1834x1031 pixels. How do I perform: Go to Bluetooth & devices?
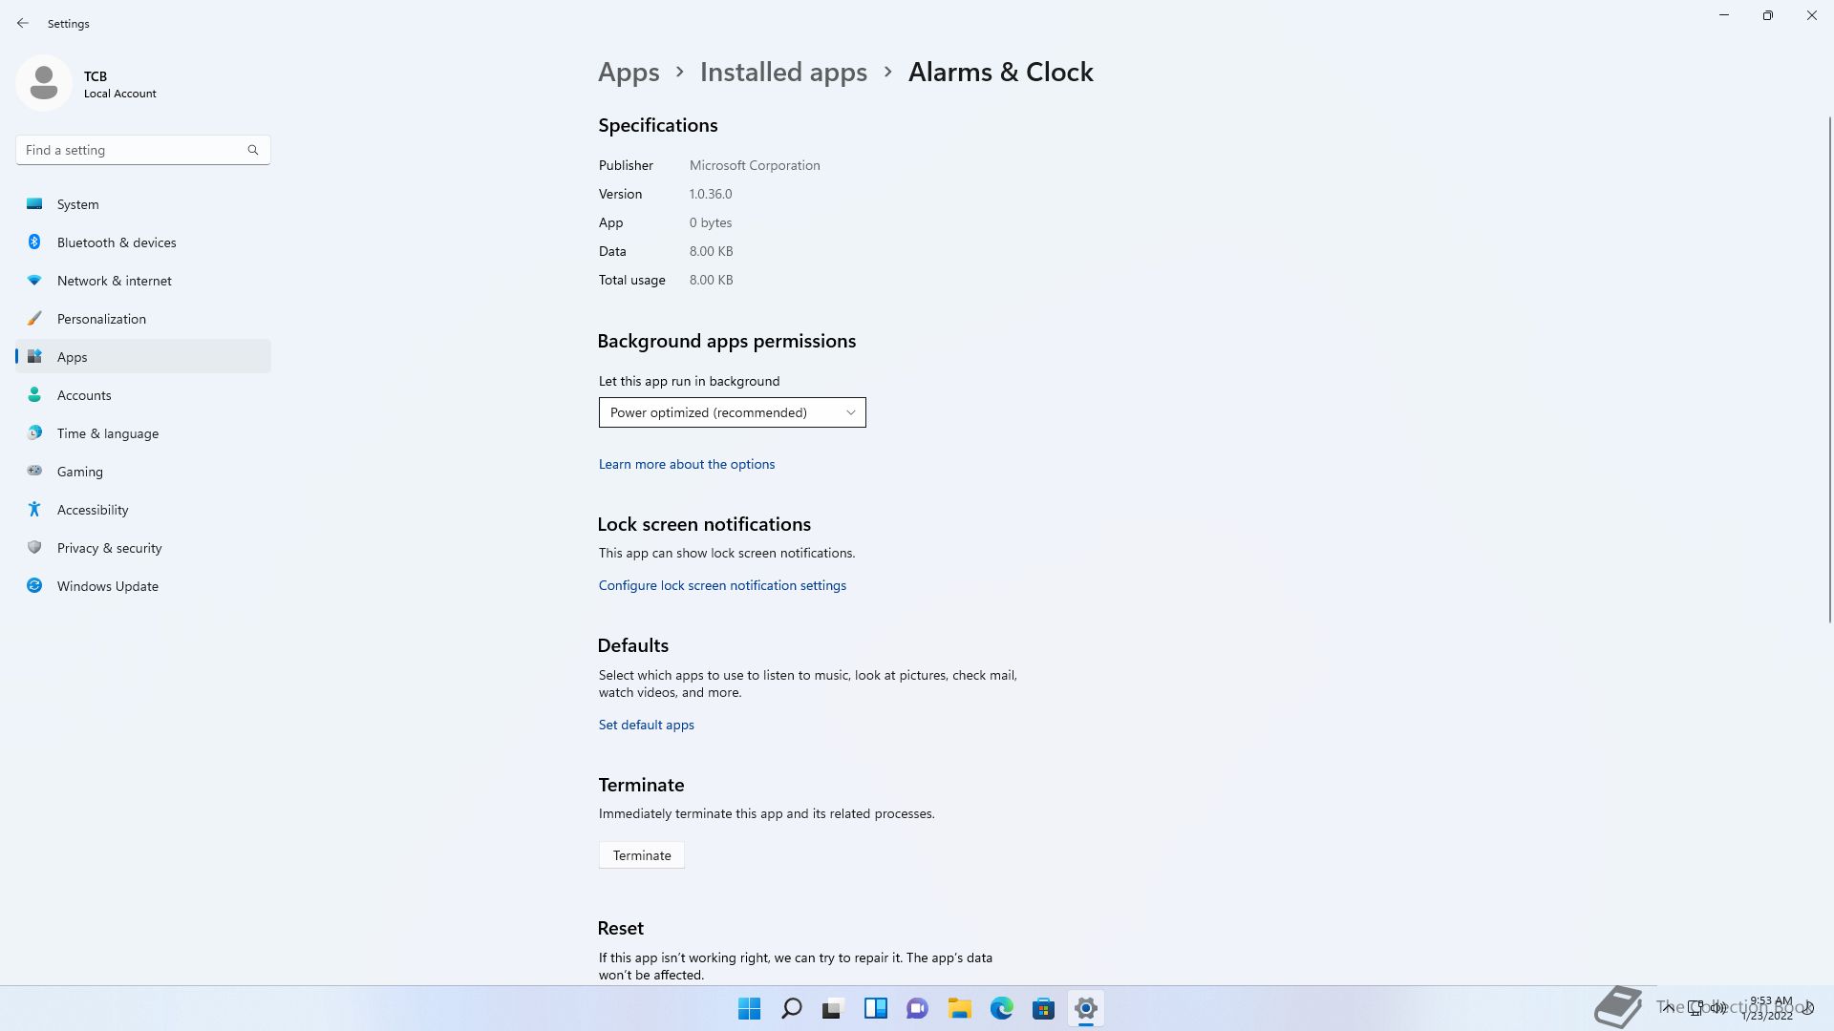[x=143, y=242]
